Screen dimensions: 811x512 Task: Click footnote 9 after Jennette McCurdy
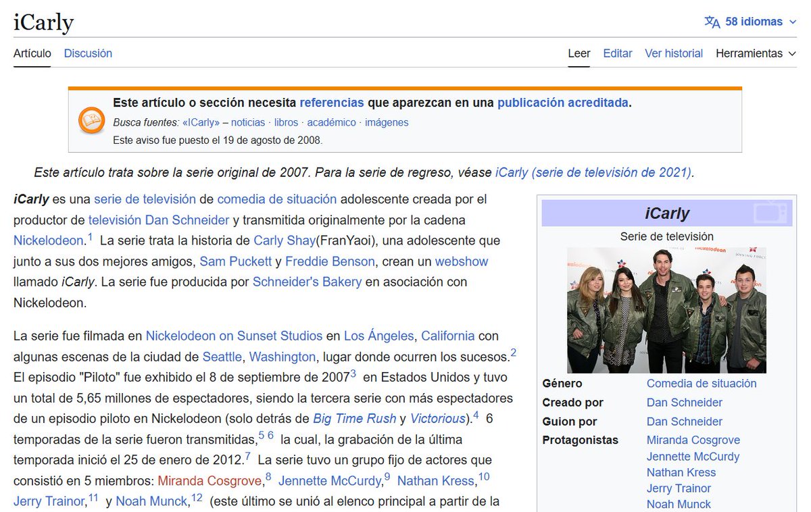pos(387,477)
